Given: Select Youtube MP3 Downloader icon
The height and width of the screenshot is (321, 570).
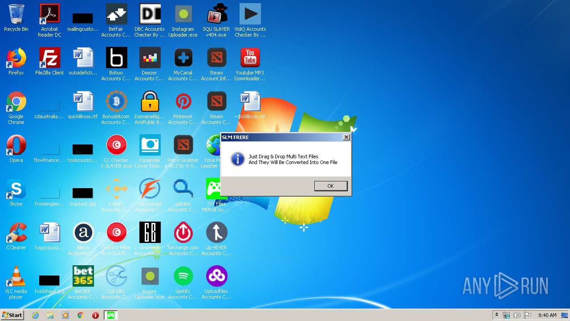Looking at the screenshot, I should (x=250, y=64).
